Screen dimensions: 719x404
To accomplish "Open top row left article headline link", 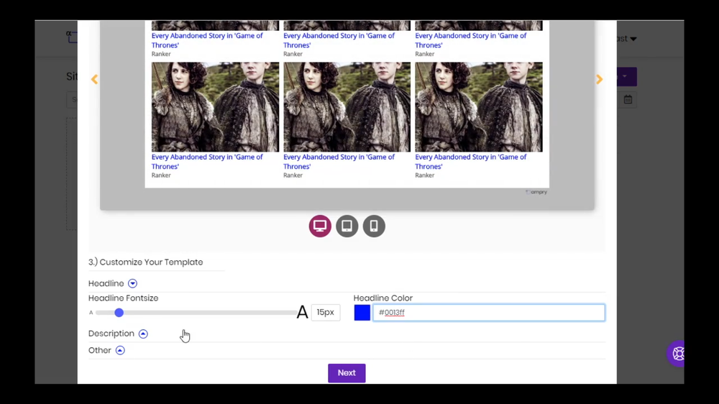I will 207,40.
